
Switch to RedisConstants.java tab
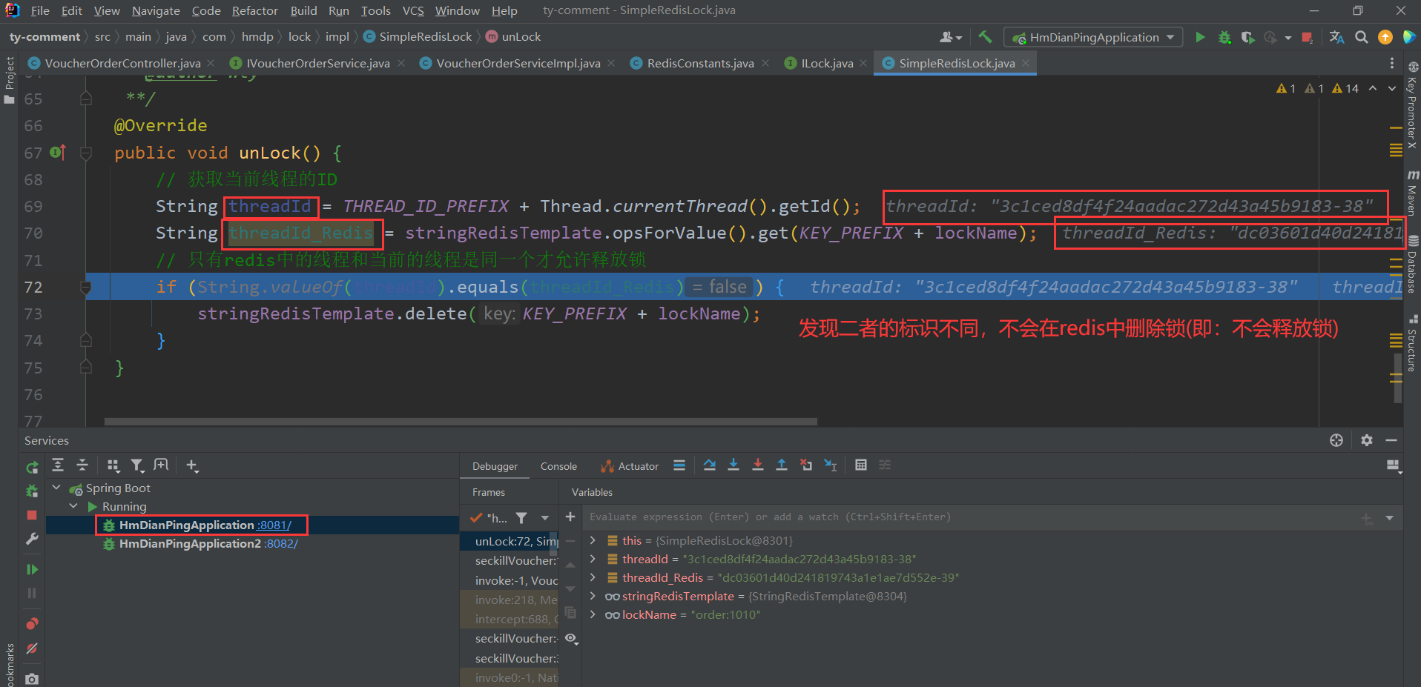pyautogui.click(x=700, y=63)
